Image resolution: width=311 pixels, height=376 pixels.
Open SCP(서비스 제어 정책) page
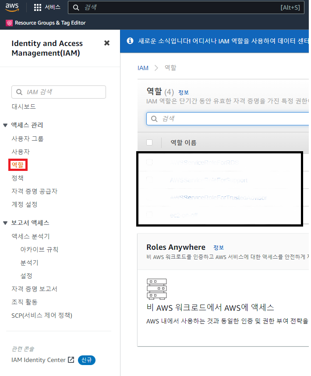coord(42,315)
